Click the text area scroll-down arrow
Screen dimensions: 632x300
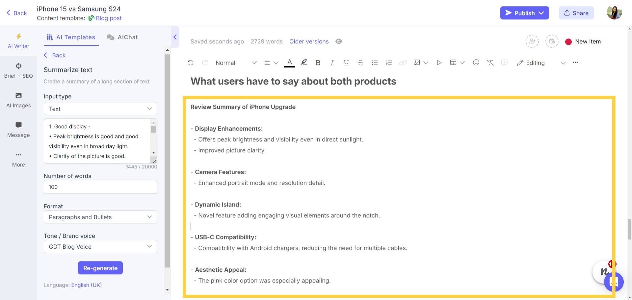(x=153, y=153)
